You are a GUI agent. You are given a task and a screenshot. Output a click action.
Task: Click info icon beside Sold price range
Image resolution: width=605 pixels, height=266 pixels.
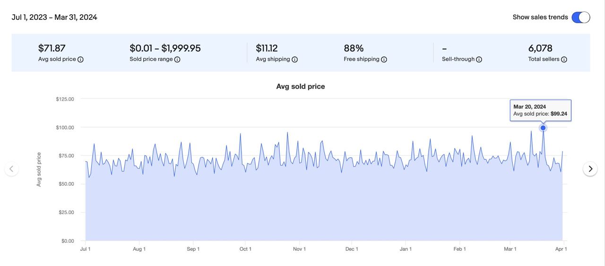pos(177,60)
